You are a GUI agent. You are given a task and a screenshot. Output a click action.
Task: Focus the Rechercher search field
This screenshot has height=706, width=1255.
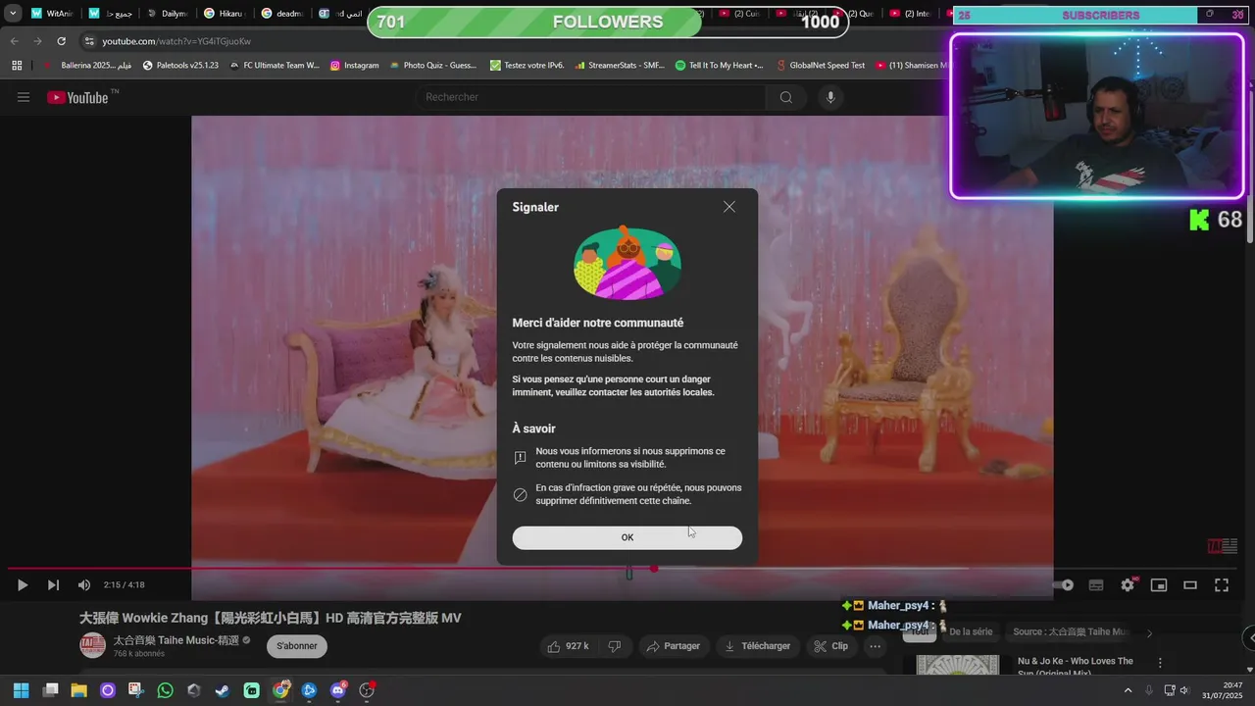(x=590, y=97)
